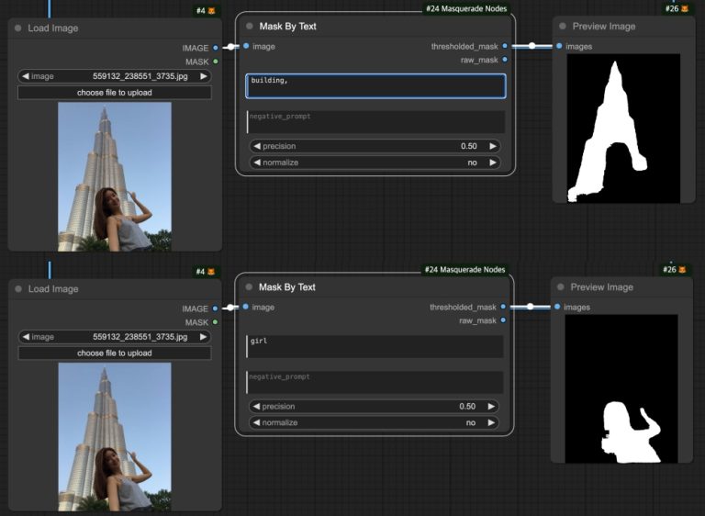This screenshot has width=705, height=516.
Task: Click image input port of 'building' Mask By Text
Action: 246,46
